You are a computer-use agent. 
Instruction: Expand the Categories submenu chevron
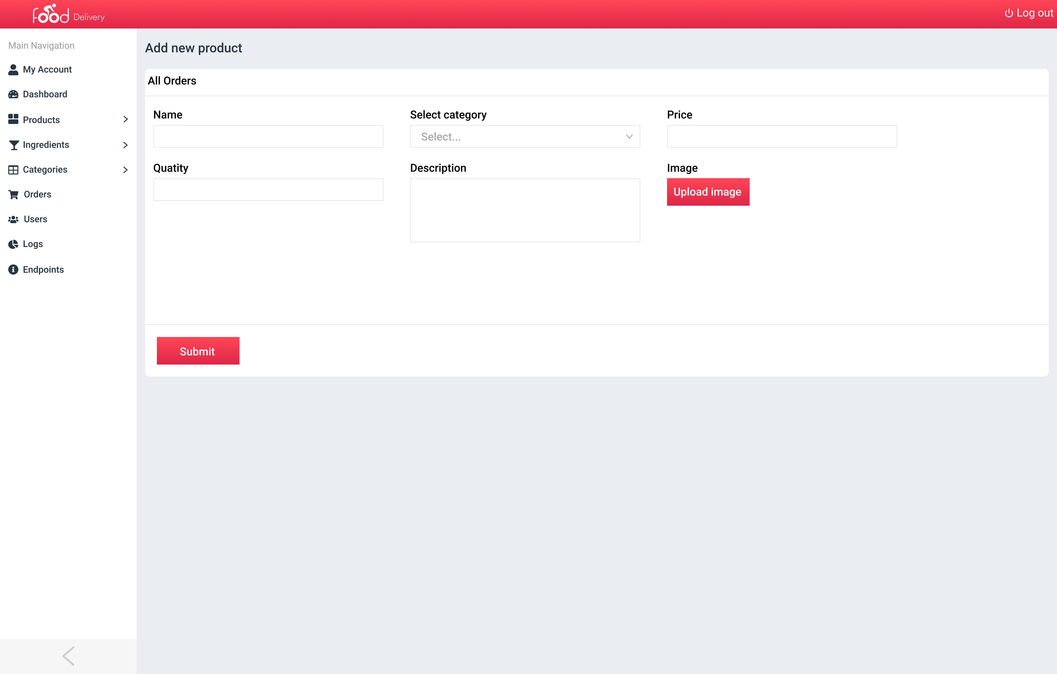(125, 170)
